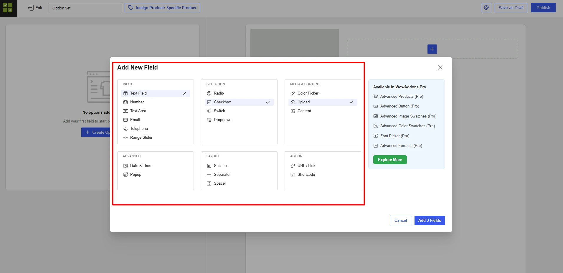Click the Advanced Image Swatches icon
Screen dimensions: 563x273
point(376,116)
